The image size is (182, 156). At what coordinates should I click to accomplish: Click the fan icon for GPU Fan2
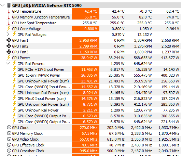(9, 46)
